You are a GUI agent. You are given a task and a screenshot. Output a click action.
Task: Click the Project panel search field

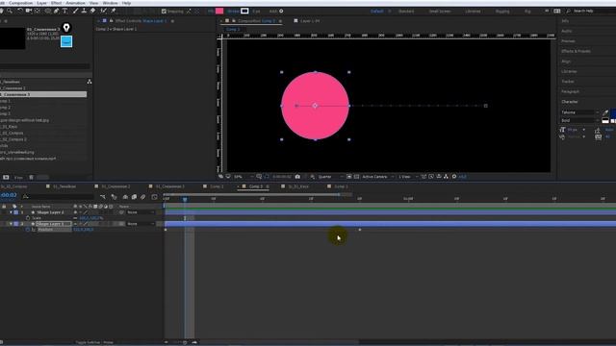point(45,66)
